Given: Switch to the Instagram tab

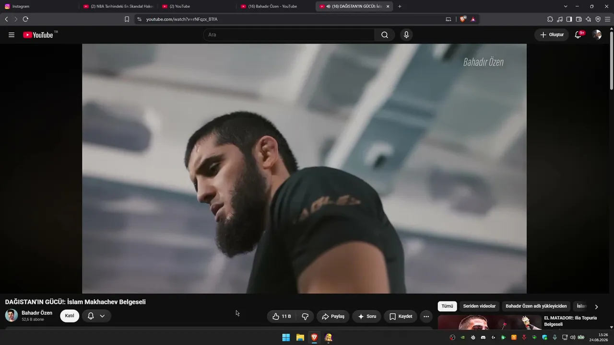Looking at the screenshot, I should point(39,6).
